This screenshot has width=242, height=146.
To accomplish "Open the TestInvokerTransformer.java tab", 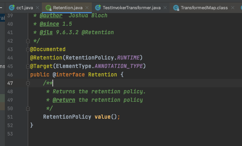I will tap(132, 8).
